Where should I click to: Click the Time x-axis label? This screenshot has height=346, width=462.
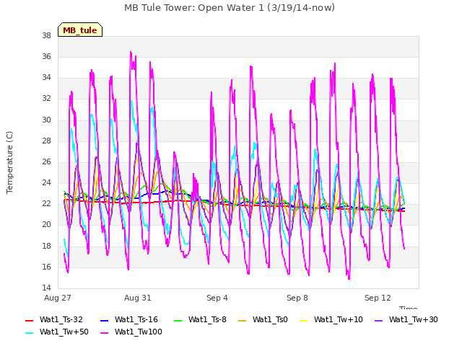point(409,308)
